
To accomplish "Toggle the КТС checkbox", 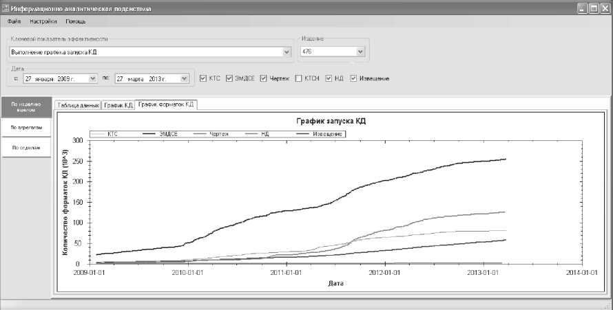I will [203, 78].
